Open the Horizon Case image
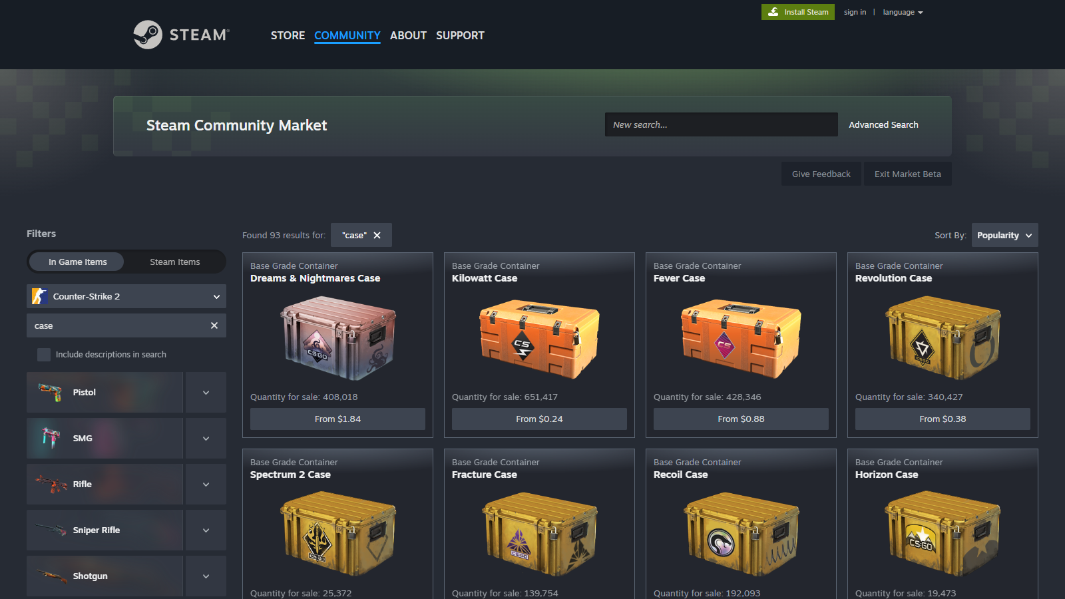This screenshot has width=1065, height=599. point(943,533)
